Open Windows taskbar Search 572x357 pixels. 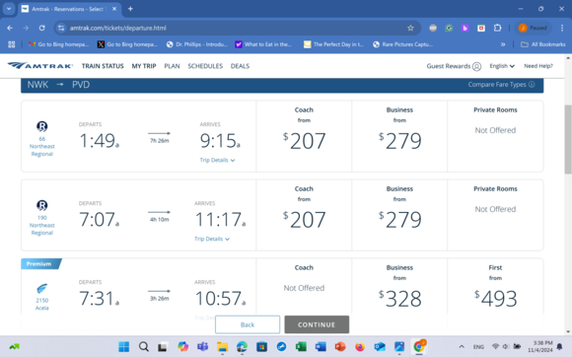(144, 347)
